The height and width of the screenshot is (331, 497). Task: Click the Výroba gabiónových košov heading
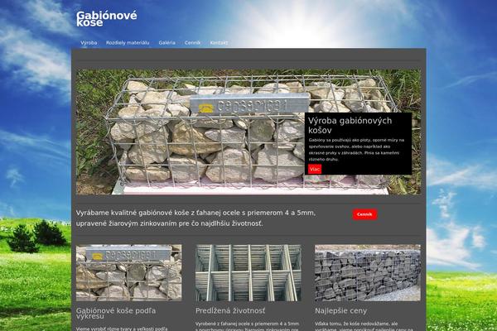[x=350, y=126]
